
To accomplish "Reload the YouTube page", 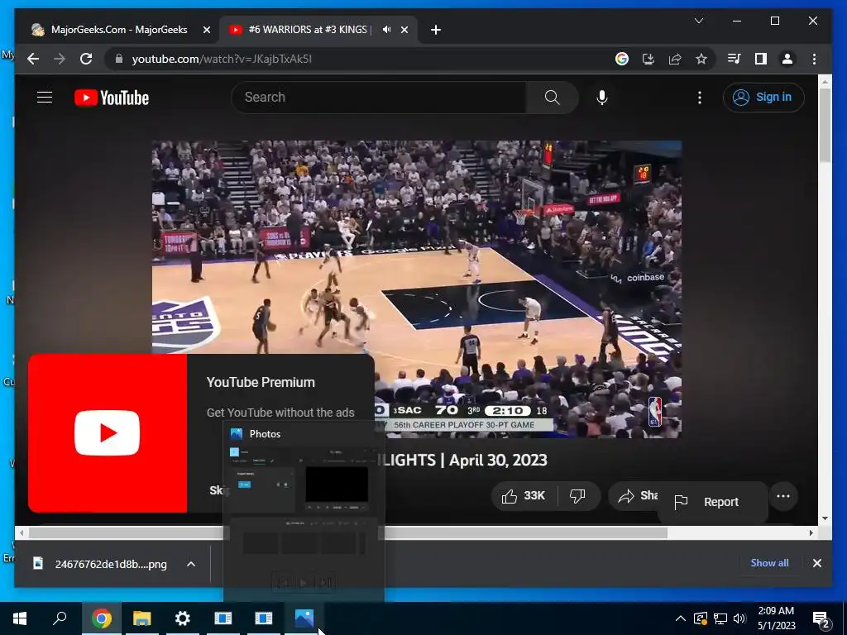I will [x=86, y=59].
